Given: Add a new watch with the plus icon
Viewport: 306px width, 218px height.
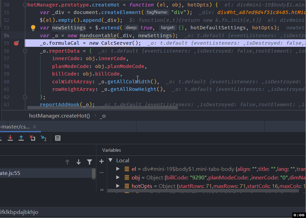Looking at the screenshot, I should point(102,161).
